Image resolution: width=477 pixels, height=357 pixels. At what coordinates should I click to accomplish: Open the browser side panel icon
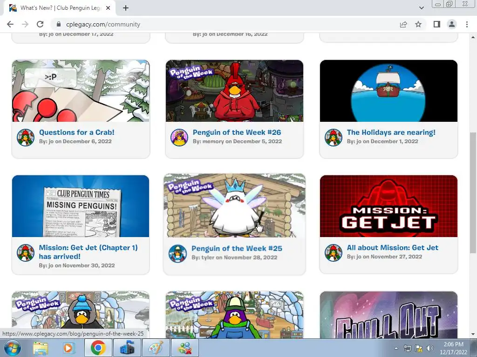(x=437, y=24)
